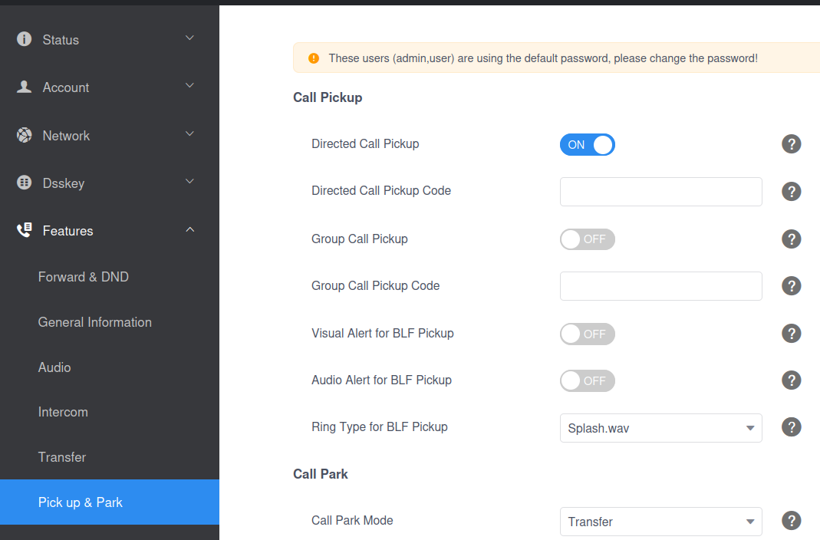This screenshot has height=540, width=820.
Task: Click the Features phone icon
Action: click(24, 230)
